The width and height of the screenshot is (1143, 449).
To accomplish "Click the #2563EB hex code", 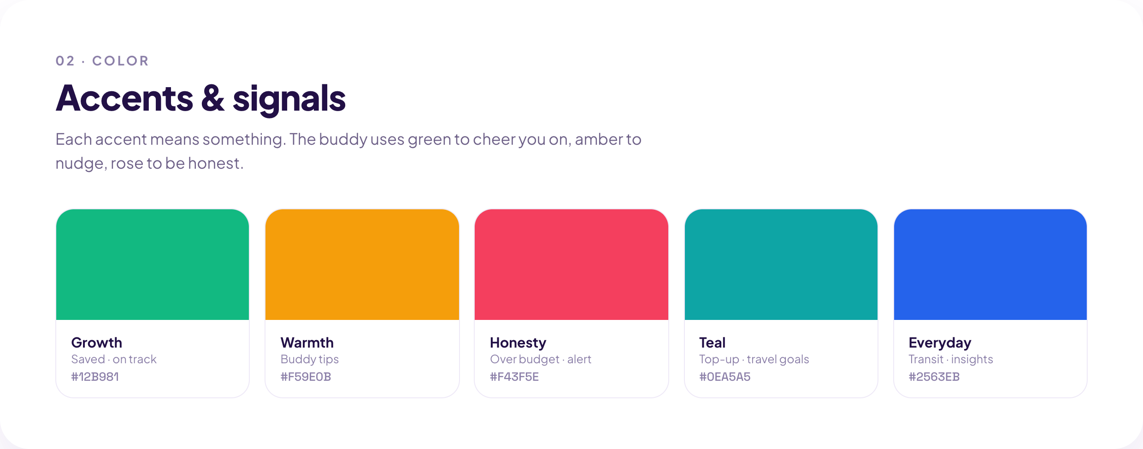I will [934, 377].
